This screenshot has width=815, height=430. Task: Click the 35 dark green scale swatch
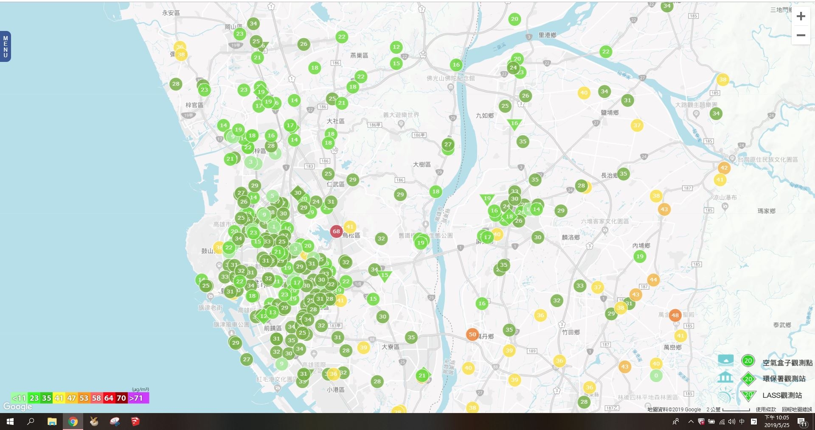tap(47, 398)
